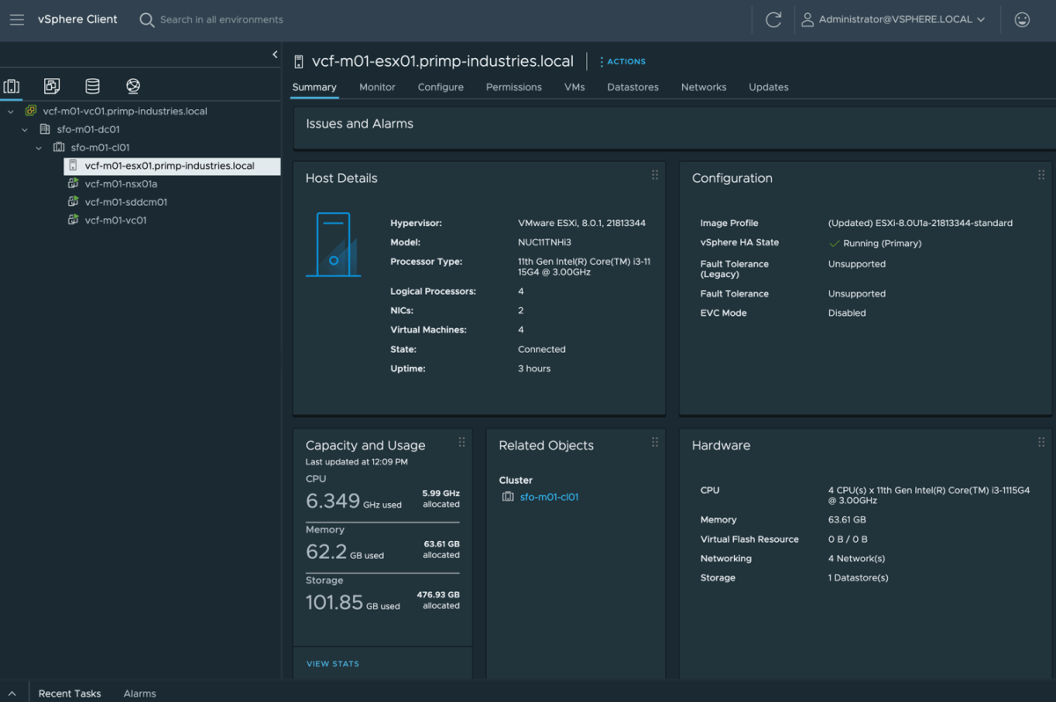1056x702 pixels.
Task: Switch to Networking inventory view
Action: 133,86
